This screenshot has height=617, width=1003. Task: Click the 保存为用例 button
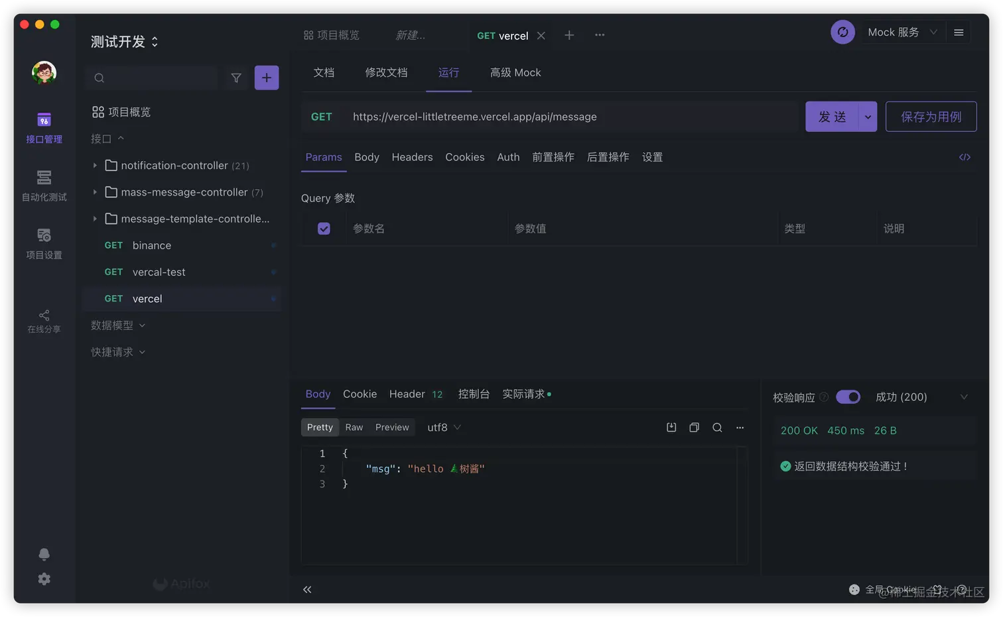(931, 116)
